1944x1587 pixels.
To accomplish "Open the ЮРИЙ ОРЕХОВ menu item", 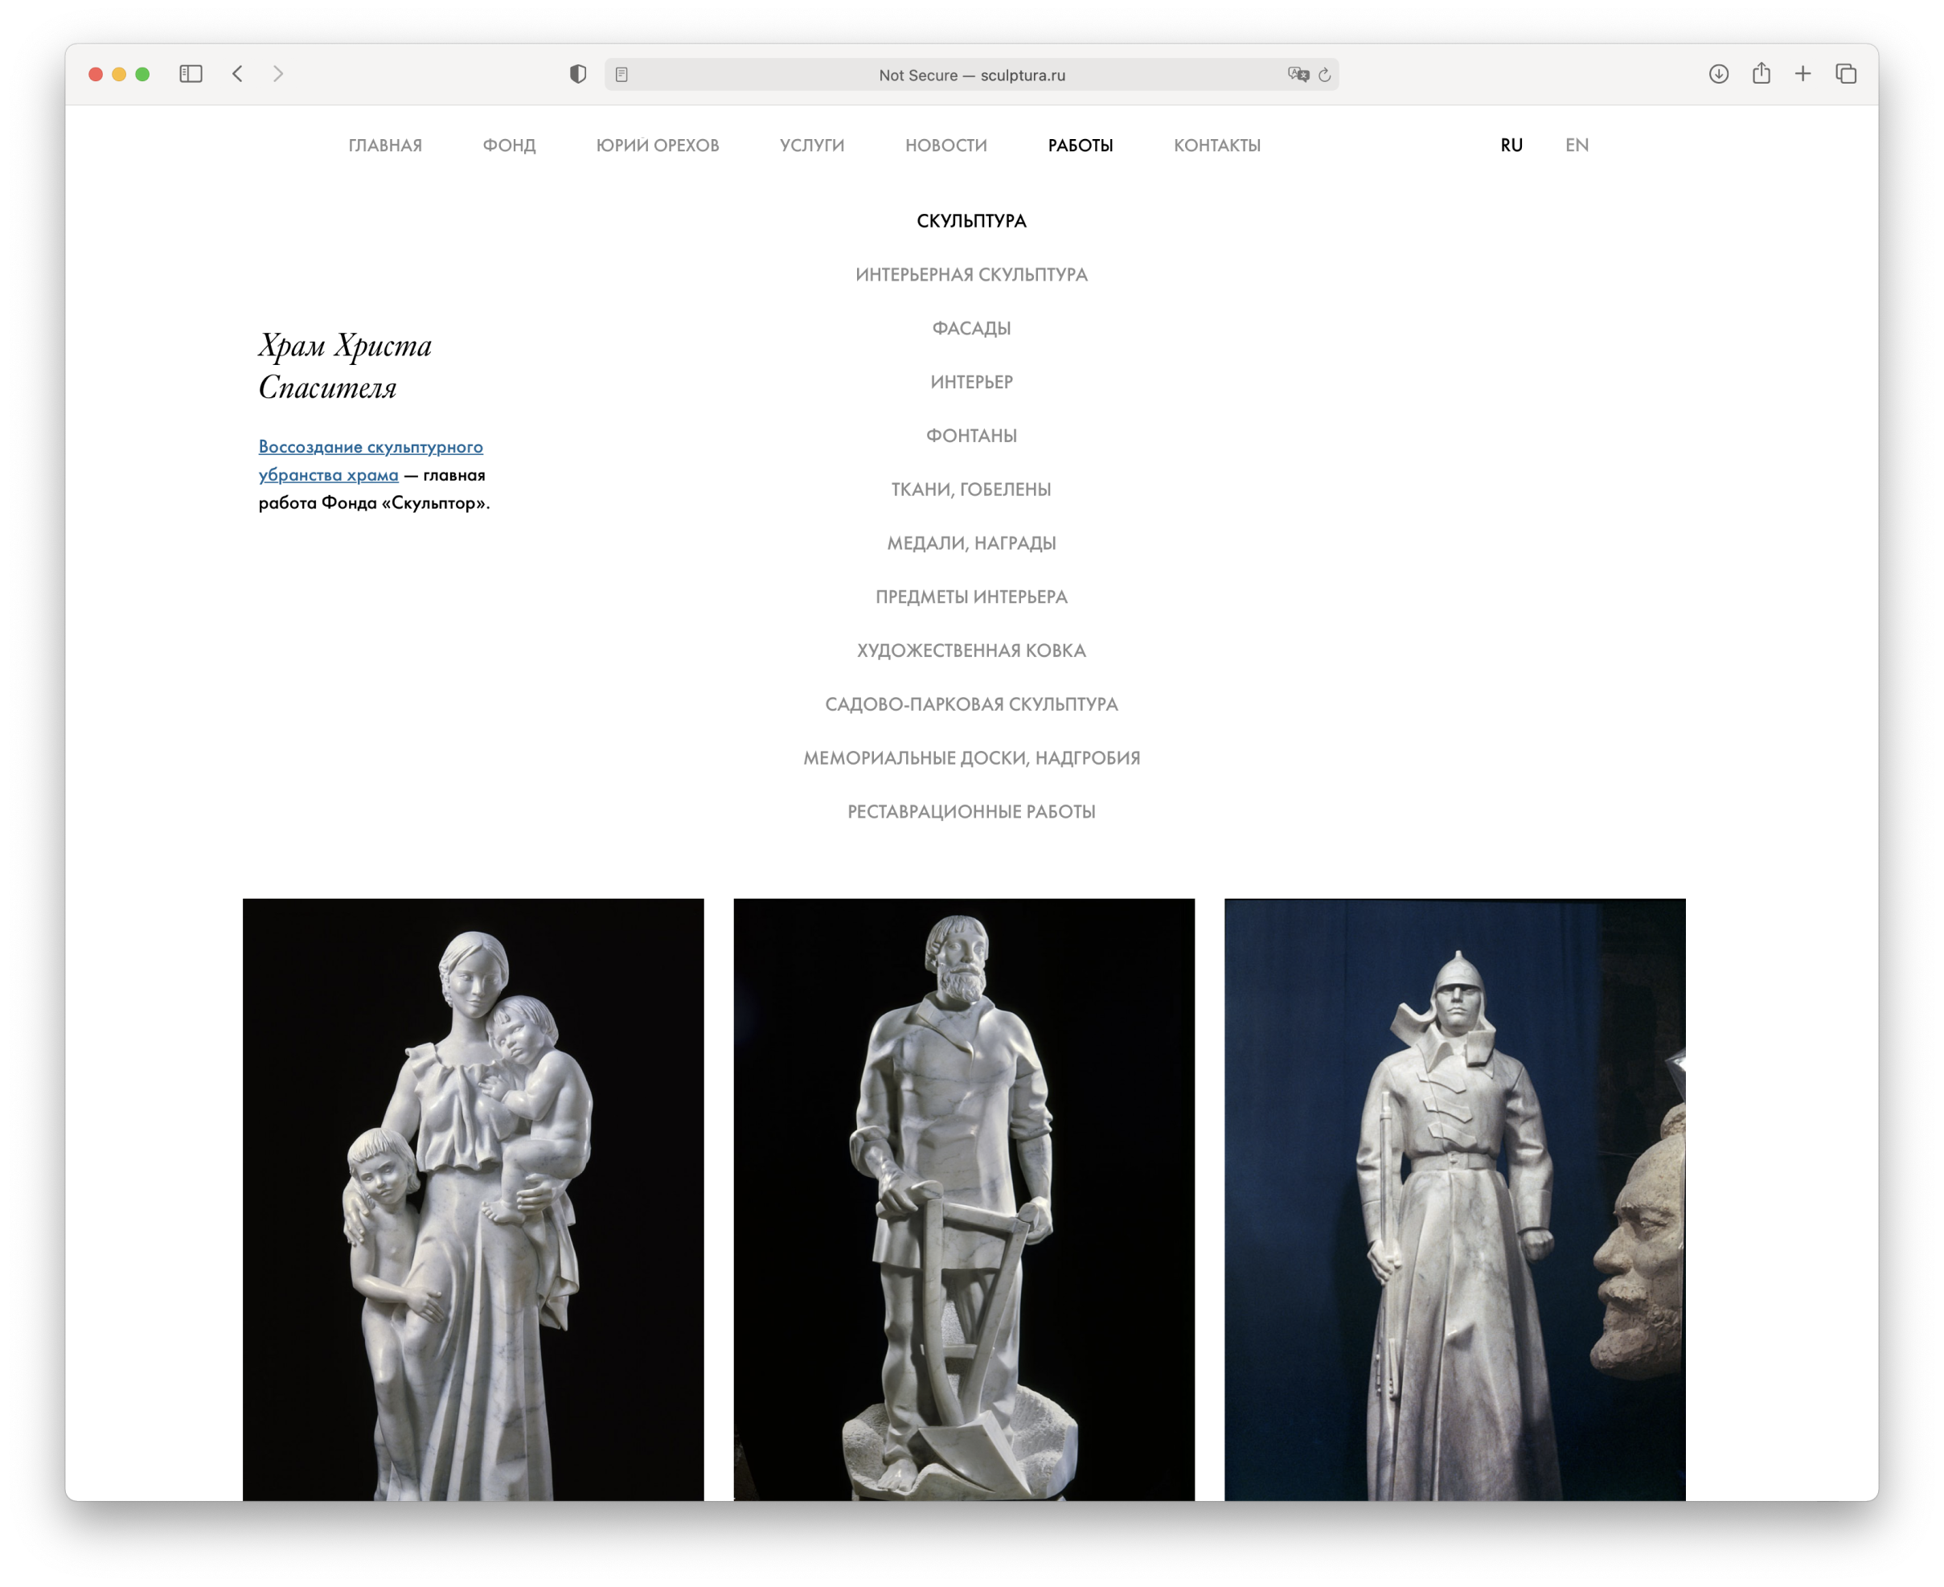I will coord(657,146).
